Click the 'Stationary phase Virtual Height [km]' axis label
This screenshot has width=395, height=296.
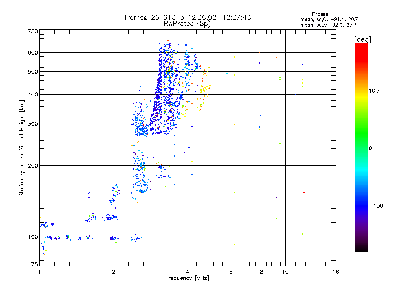22,148
